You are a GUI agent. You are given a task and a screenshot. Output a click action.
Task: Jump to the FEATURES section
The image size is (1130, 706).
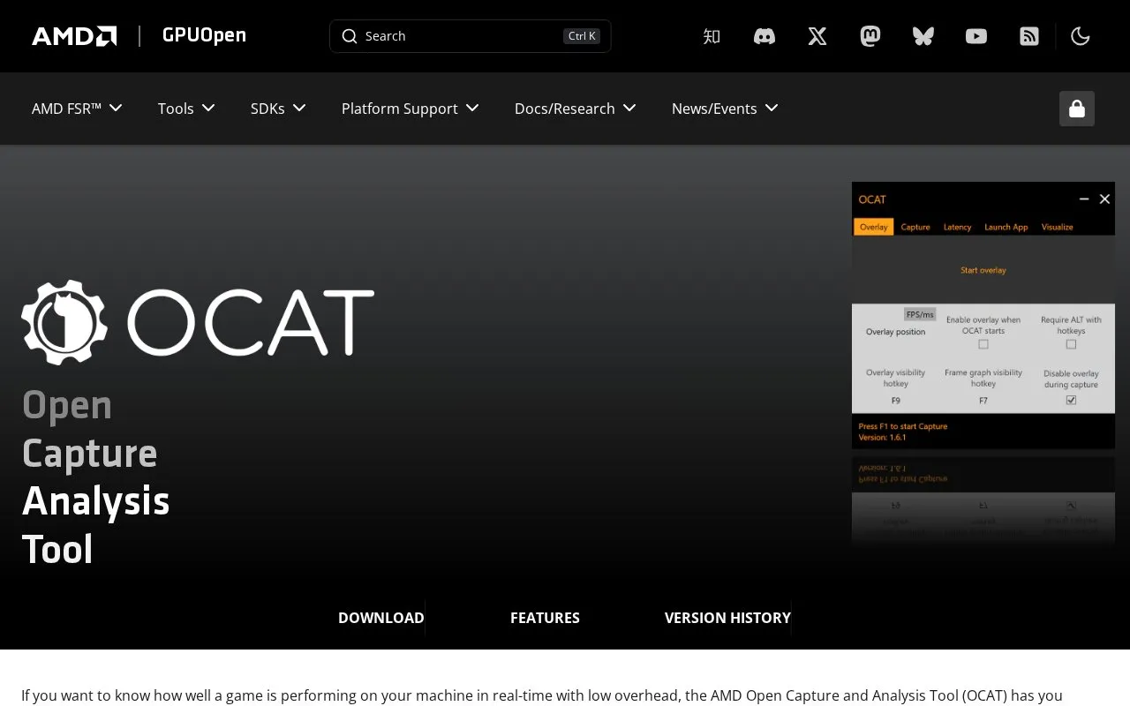tap(545, 618)
